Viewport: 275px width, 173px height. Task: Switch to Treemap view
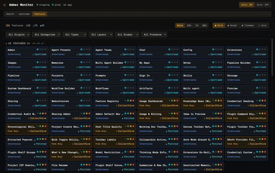tap(248, 25)
